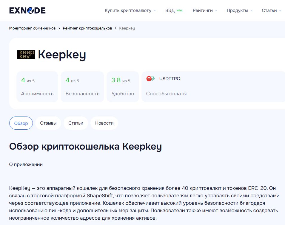285x225 pixels.
Task: Open the ВЭД menu item
Action: pyautogui.click(x=170, y=10)
